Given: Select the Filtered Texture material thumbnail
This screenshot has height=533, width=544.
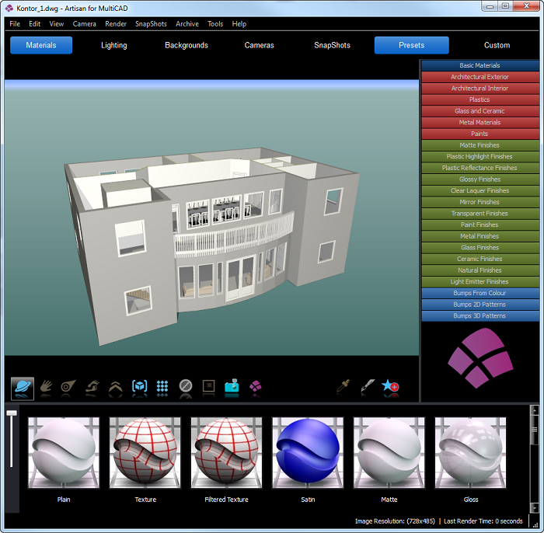Looking at the screenshot, I should [x=227, y=452].
